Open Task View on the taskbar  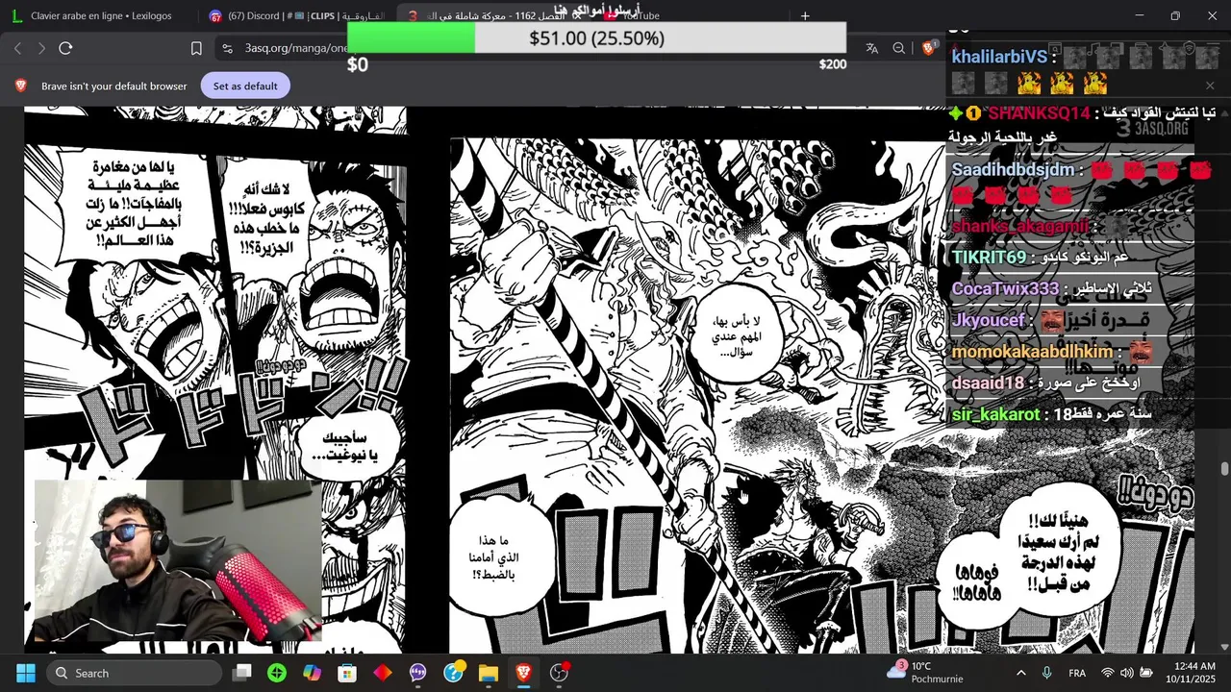[242, 673]
